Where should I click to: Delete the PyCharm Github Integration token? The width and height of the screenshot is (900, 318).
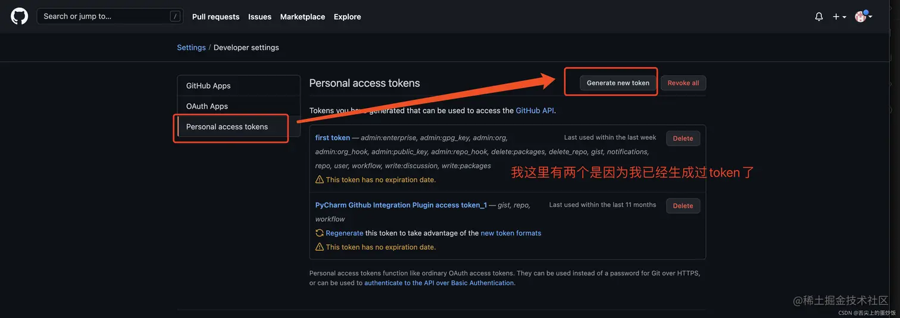[x=683, y=206]
